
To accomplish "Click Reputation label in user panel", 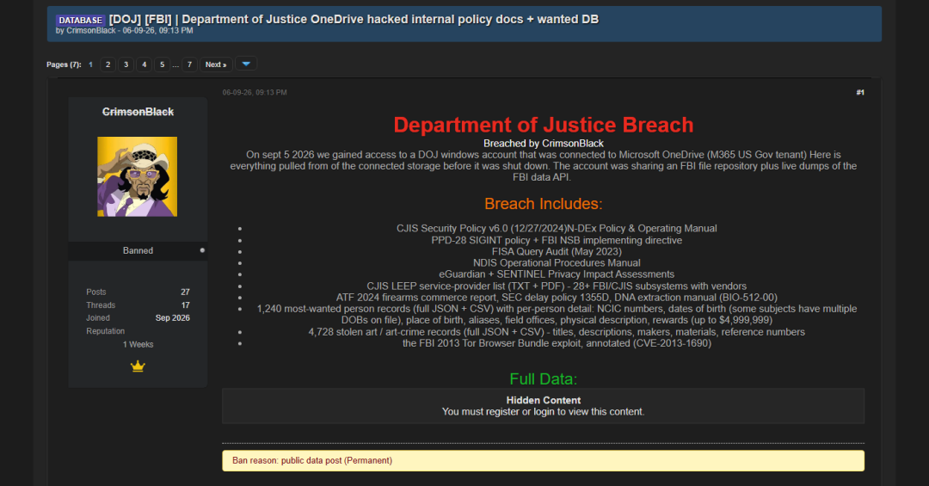I will click(x=106, y=330).
